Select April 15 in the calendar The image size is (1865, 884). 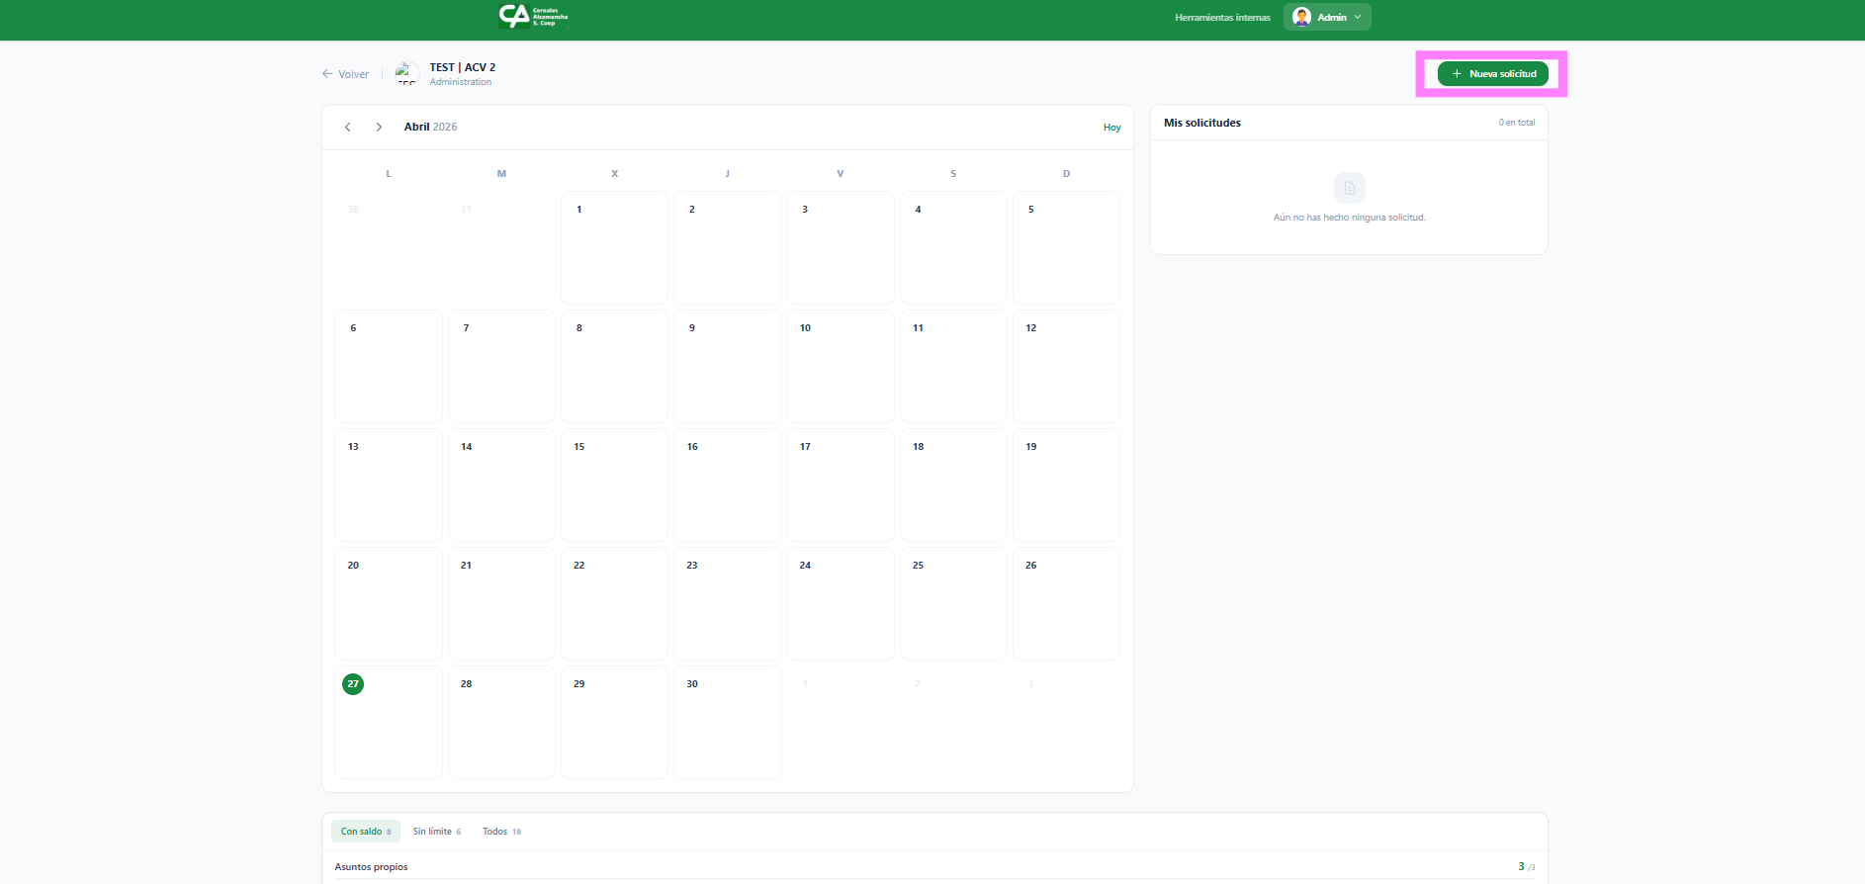tap(614, 485)
